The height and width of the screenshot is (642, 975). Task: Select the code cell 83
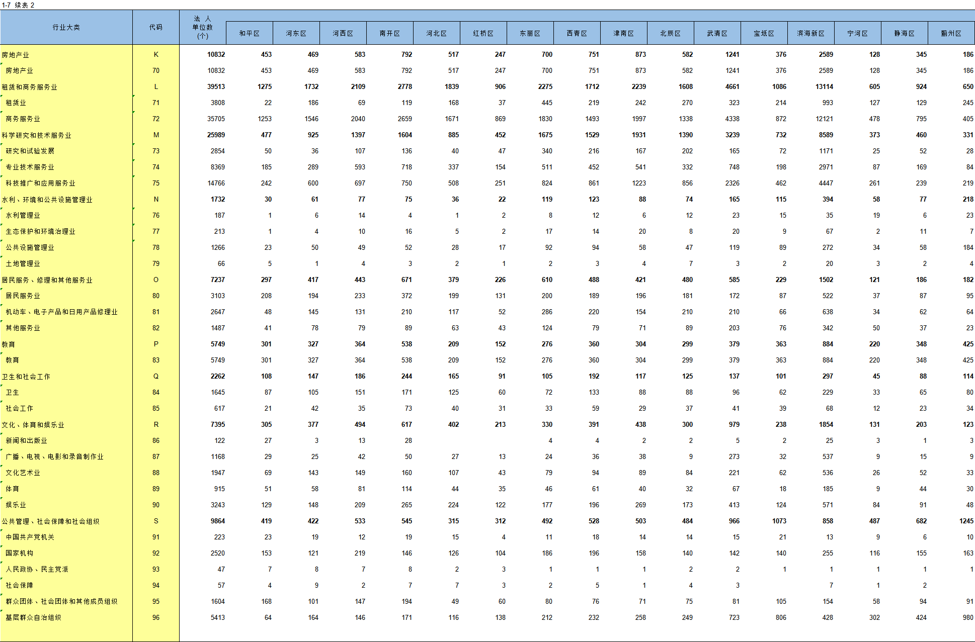(x=156, y=360)
